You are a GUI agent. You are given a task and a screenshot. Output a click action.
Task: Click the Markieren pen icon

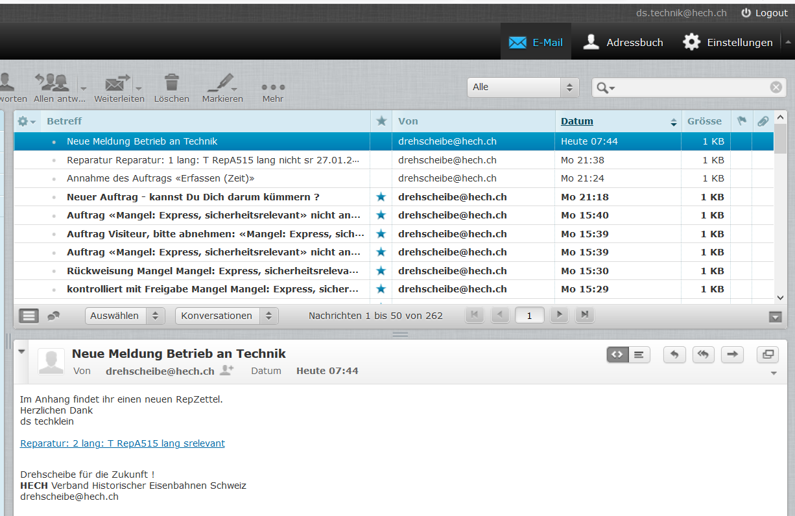[x=220, y=83]
